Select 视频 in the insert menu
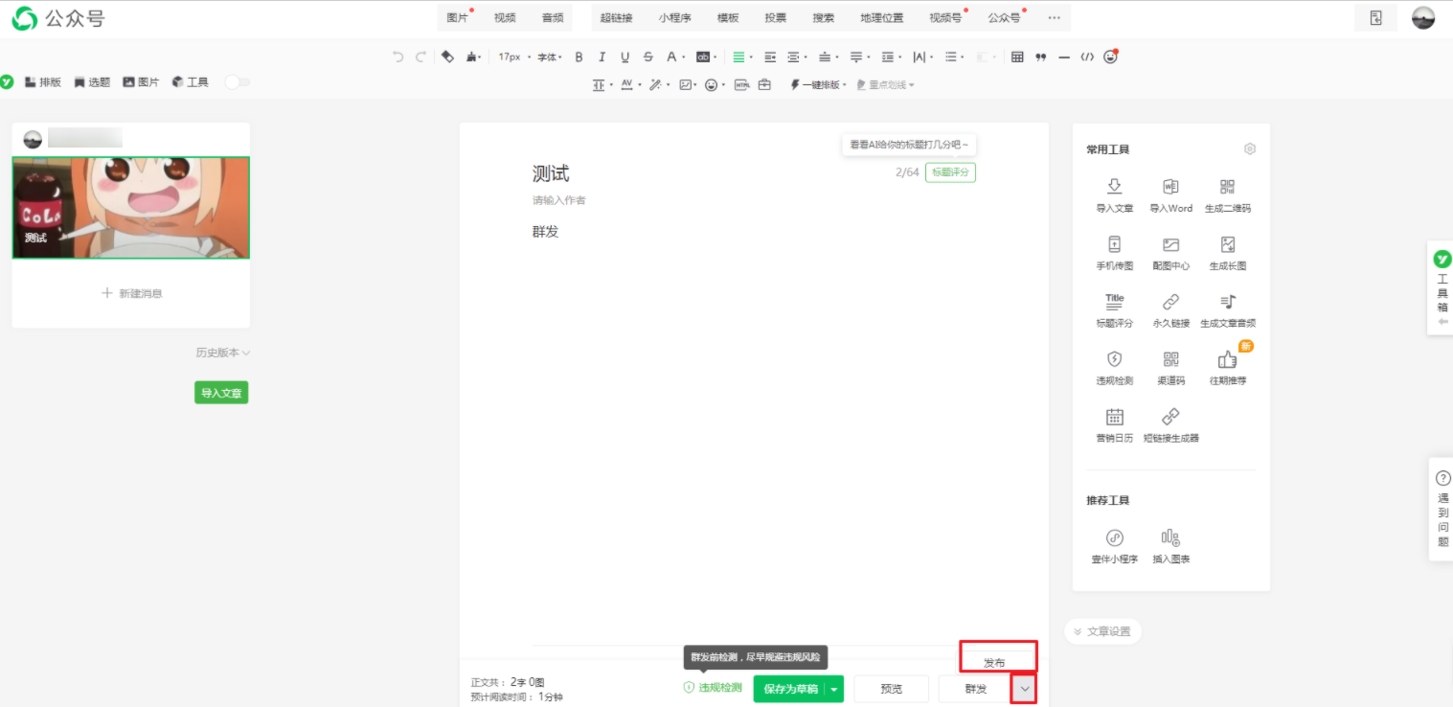Viewport: 1453px width, 707px height. [505, 18]
